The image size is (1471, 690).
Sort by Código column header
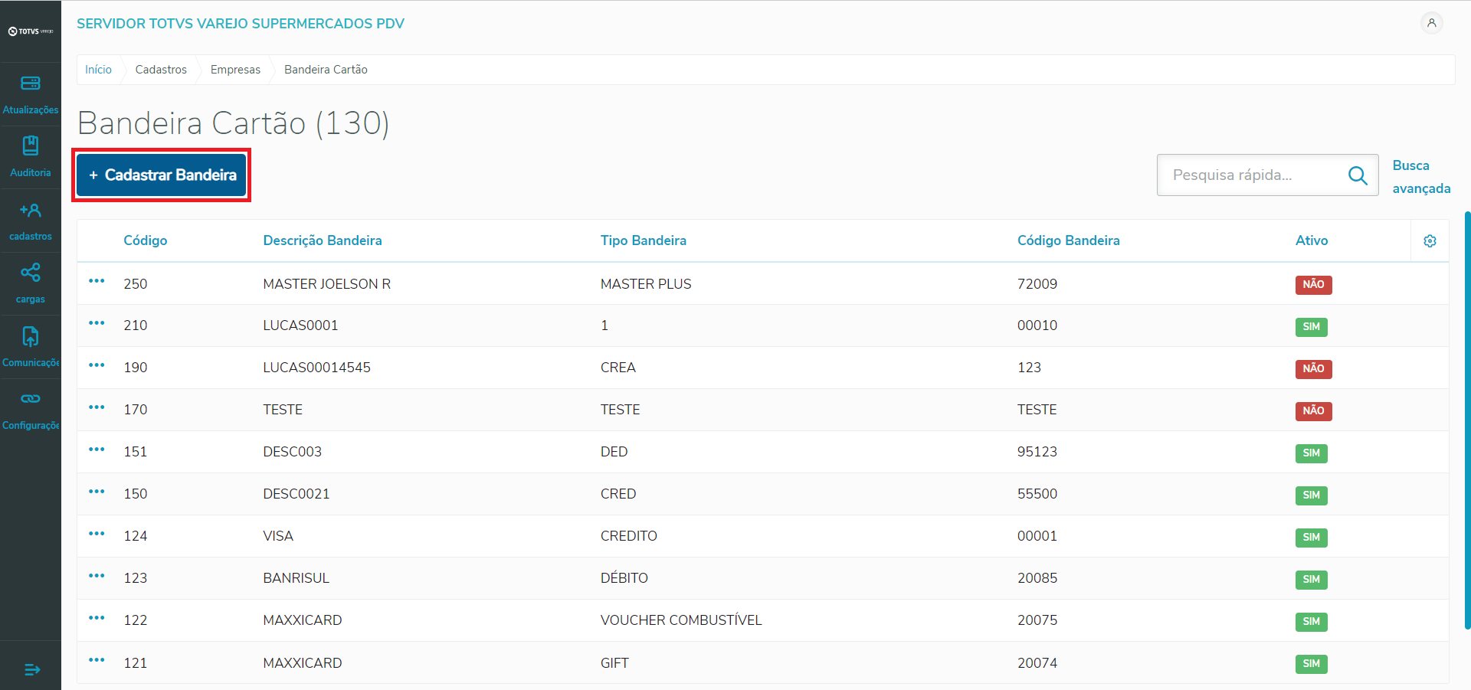tap(146, 240)
